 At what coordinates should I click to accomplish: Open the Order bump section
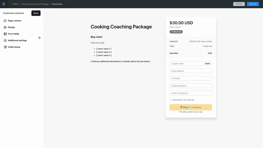pyautogui.click(x=14, y=47)
